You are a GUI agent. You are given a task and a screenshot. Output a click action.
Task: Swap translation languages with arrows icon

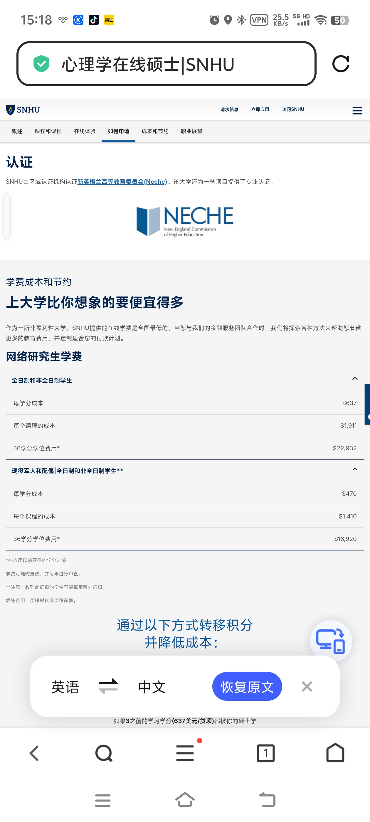pos(108,686)
